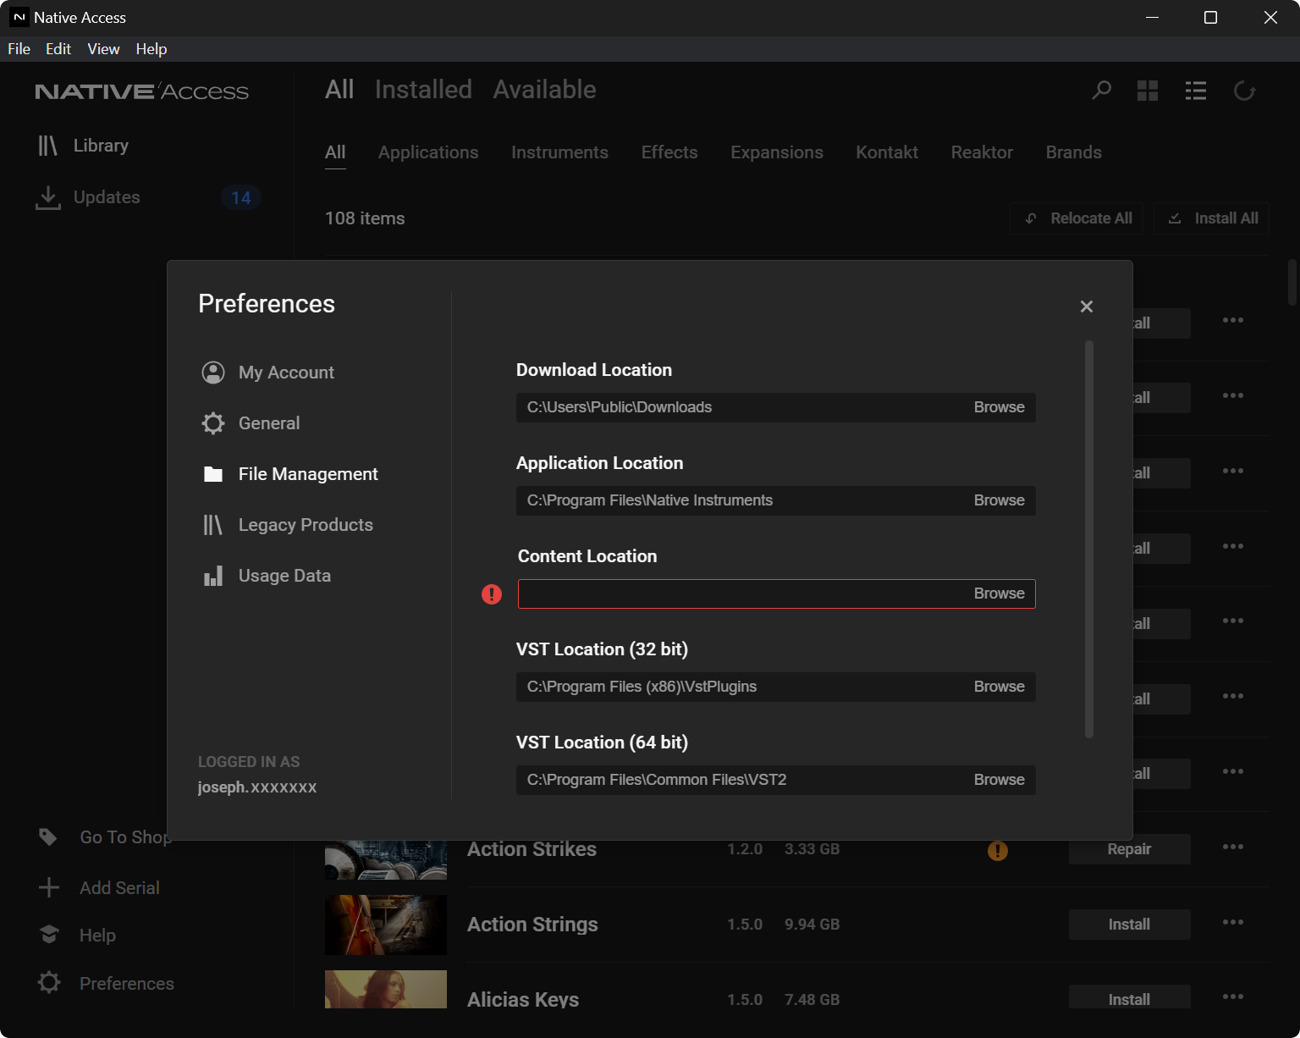Image resolution: width=1300 pixels, height=1038 pixels.
Task: Open more options for Action Strikes
Action: point(1233,847)
